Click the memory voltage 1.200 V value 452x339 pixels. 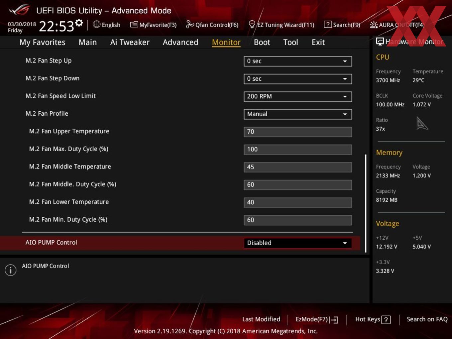click(421, 175)
